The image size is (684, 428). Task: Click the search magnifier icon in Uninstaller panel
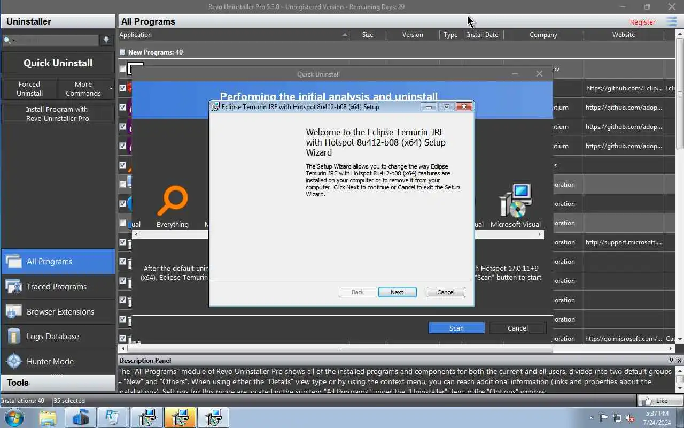(7, 40)
